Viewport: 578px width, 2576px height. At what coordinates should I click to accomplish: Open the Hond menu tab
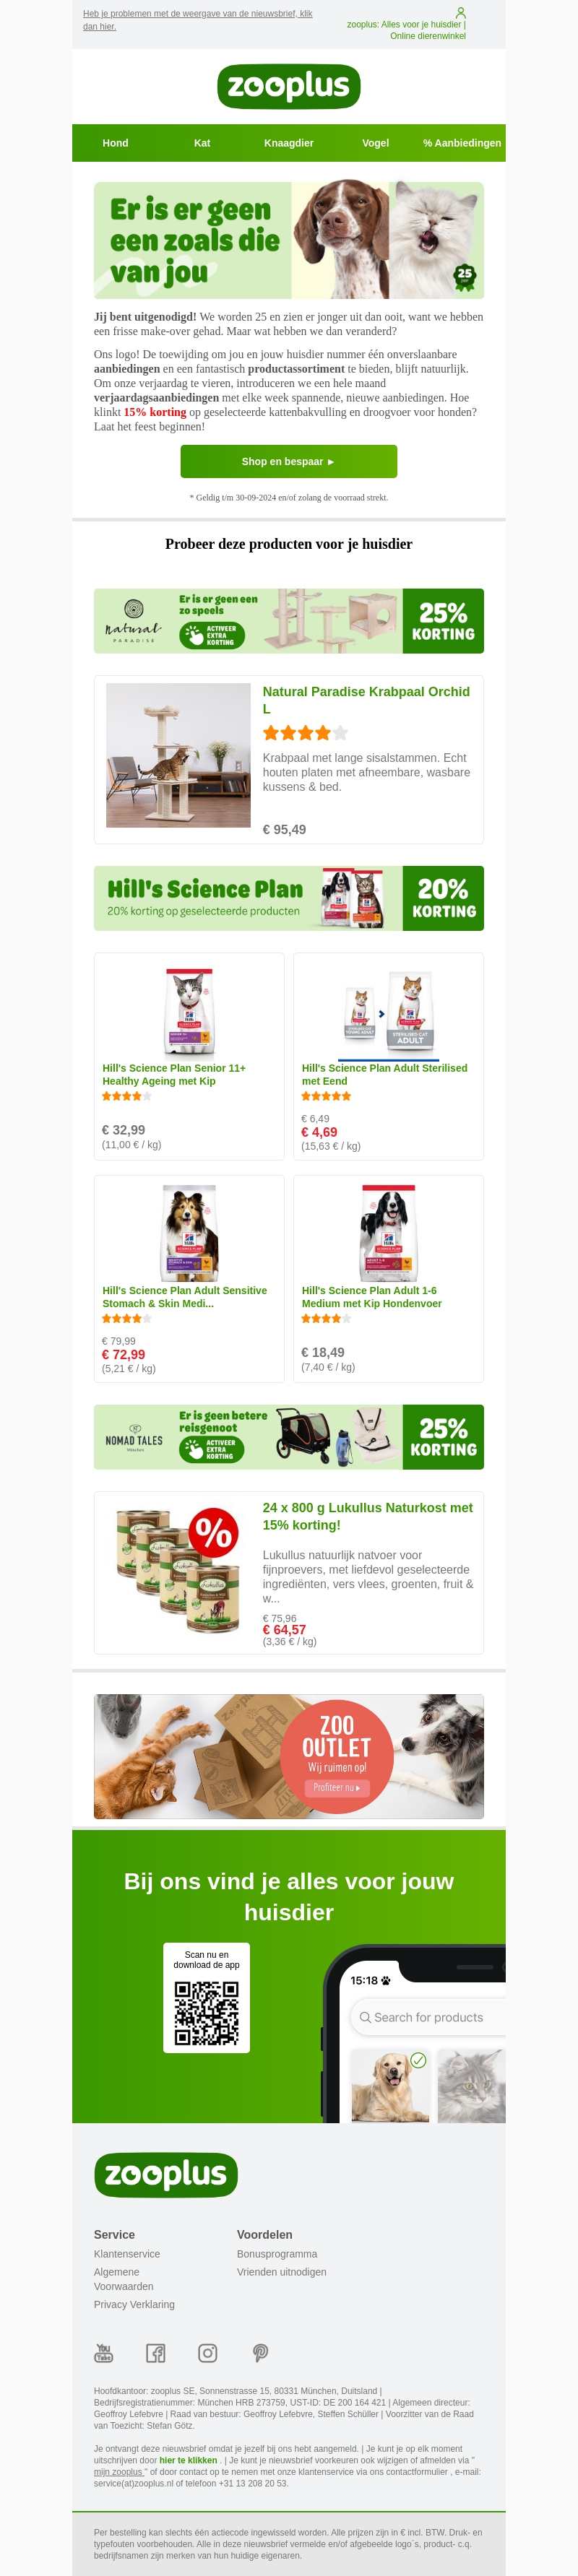point(115,143)
